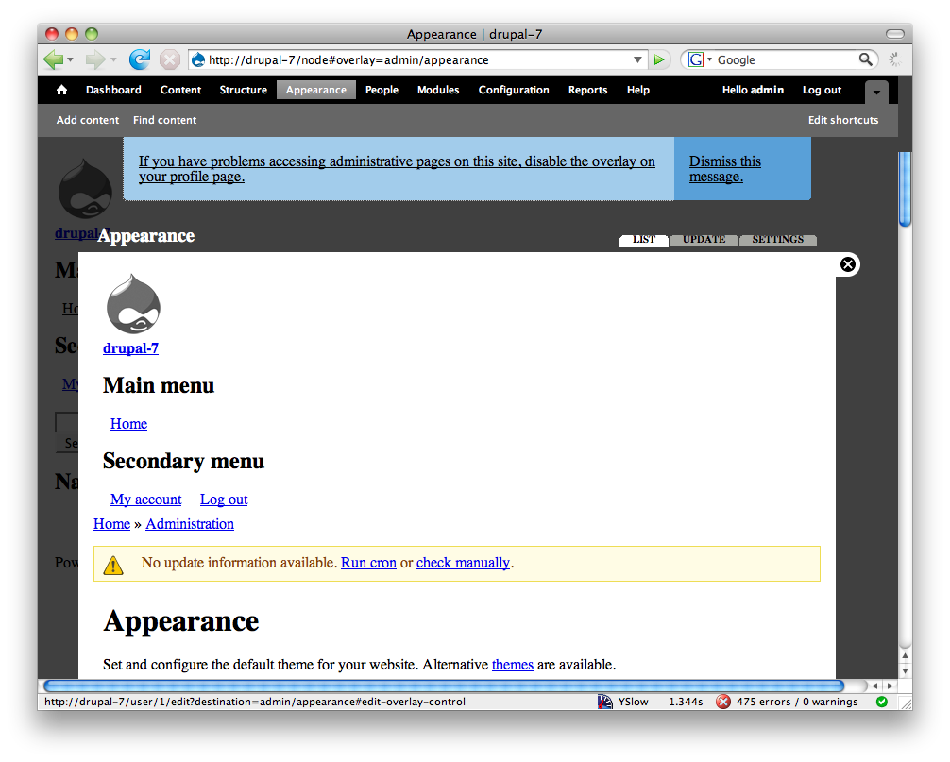The width and height of the screenshot is (950, 762).
Task: Click the red error count icon in status bar
Action: click(x=724, y=701)
